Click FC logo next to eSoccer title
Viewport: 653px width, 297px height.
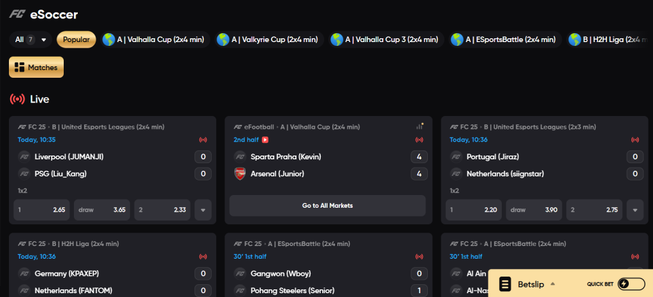[x=17, y=15]
